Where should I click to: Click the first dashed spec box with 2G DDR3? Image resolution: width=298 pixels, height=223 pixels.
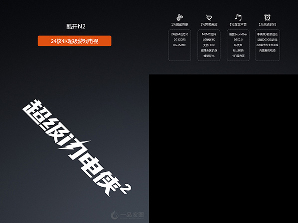179,45
